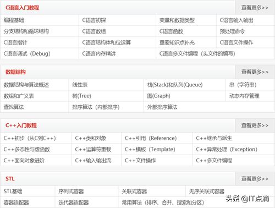The width and height of the screenshot is (275, 208).
Task: Open C语言多文件编程 (头文件的编写) link
Action: click(197, 53)
